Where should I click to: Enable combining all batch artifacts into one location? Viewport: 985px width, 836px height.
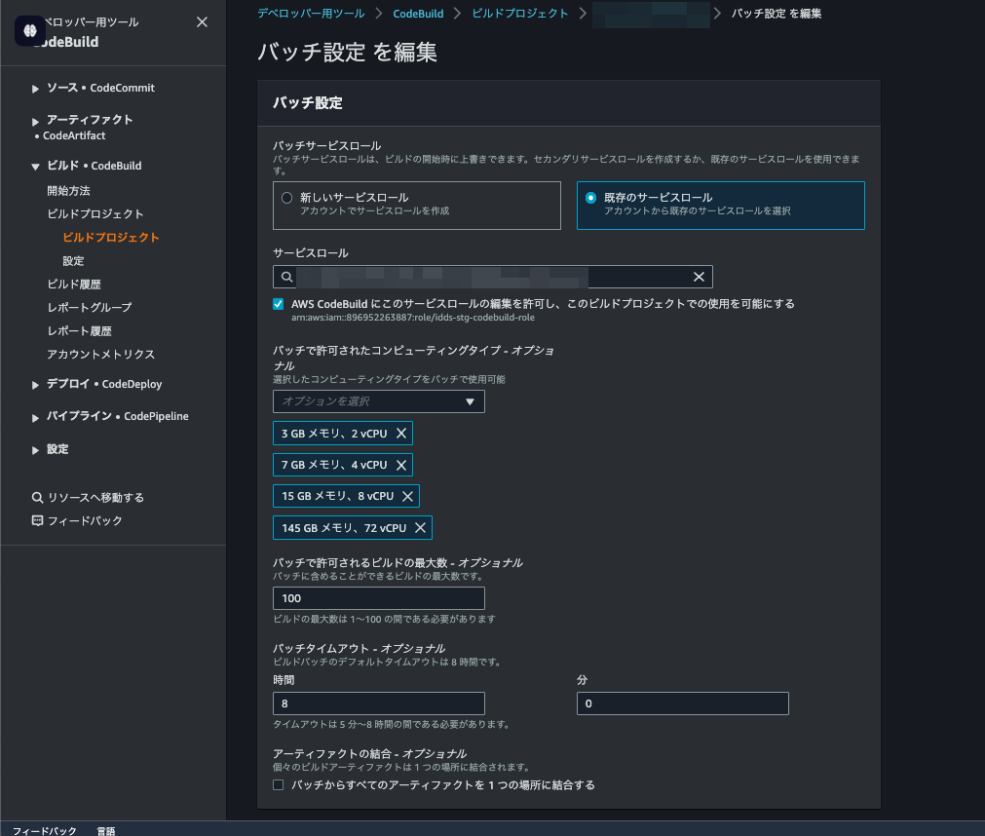[279, 785]
